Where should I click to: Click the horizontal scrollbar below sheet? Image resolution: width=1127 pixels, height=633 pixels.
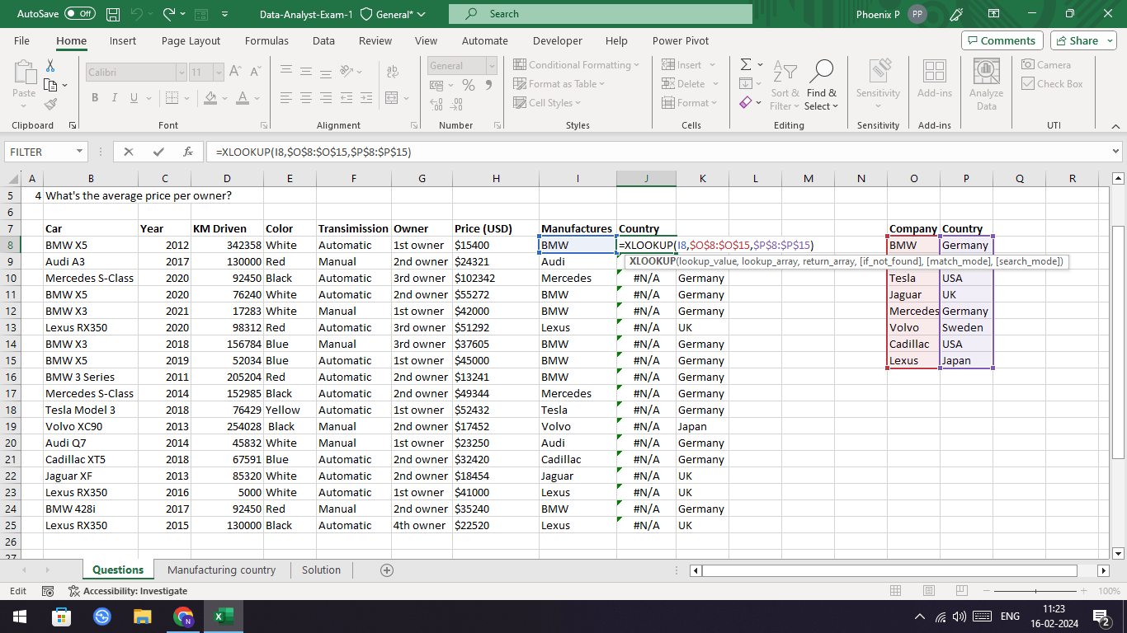tap(889, 570)
